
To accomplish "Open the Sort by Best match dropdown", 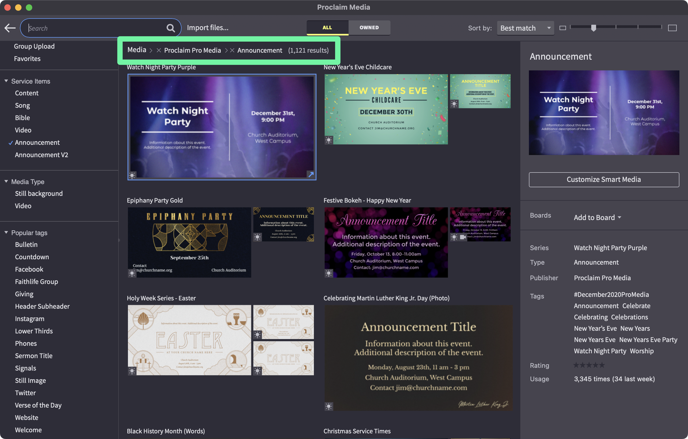I will [525, 28].
